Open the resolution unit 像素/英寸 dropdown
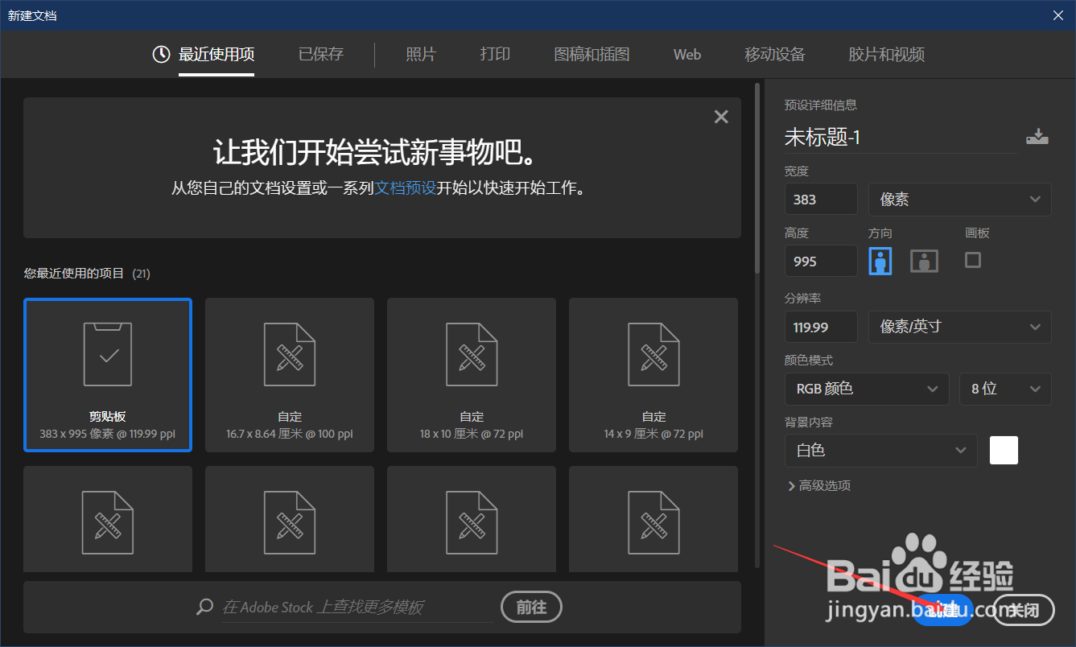 959,327
